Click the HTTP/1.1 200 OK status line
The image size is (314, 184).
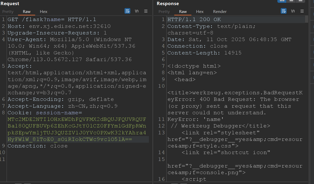pos(194,20)
